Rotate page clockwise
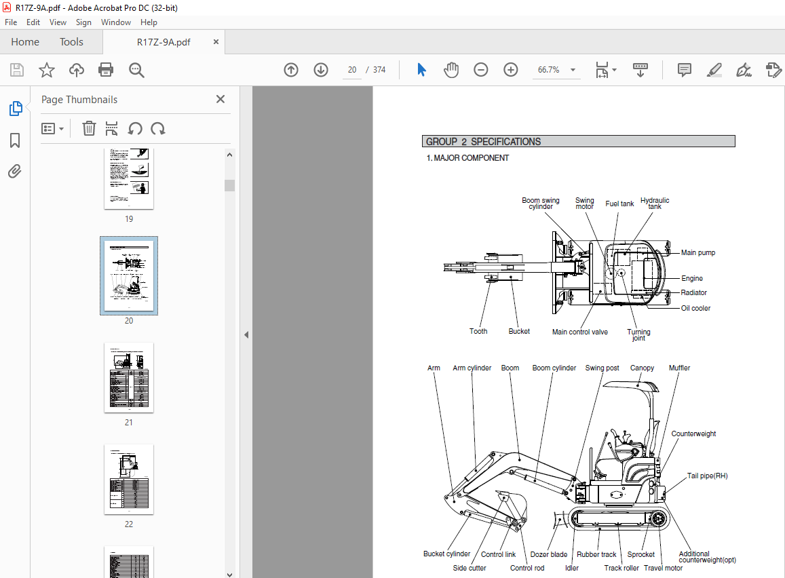Image resolution: width=785 pixels, height=578 pixels. click(157, 129)
